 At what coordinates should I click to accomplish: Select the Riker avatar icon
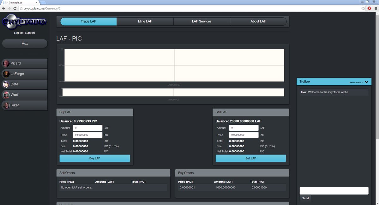(6, 105)
